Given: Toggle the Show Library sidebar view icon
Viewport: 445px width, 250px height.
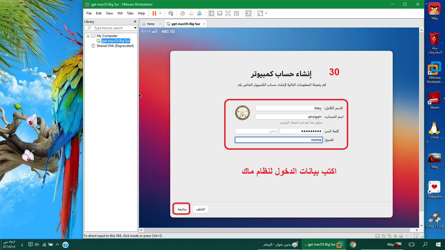Looking at the screenshot, I should (211, 13).
